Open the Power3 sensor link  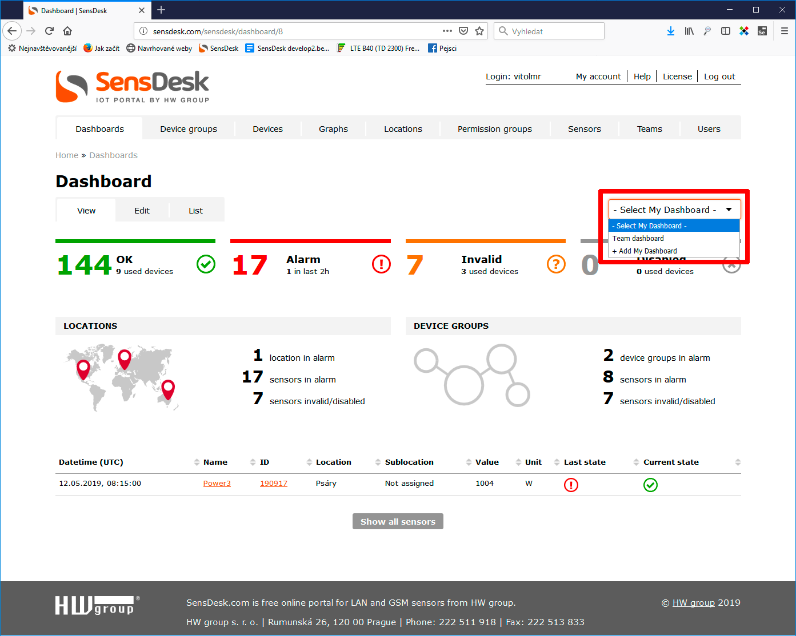click(x=217, y=483)
